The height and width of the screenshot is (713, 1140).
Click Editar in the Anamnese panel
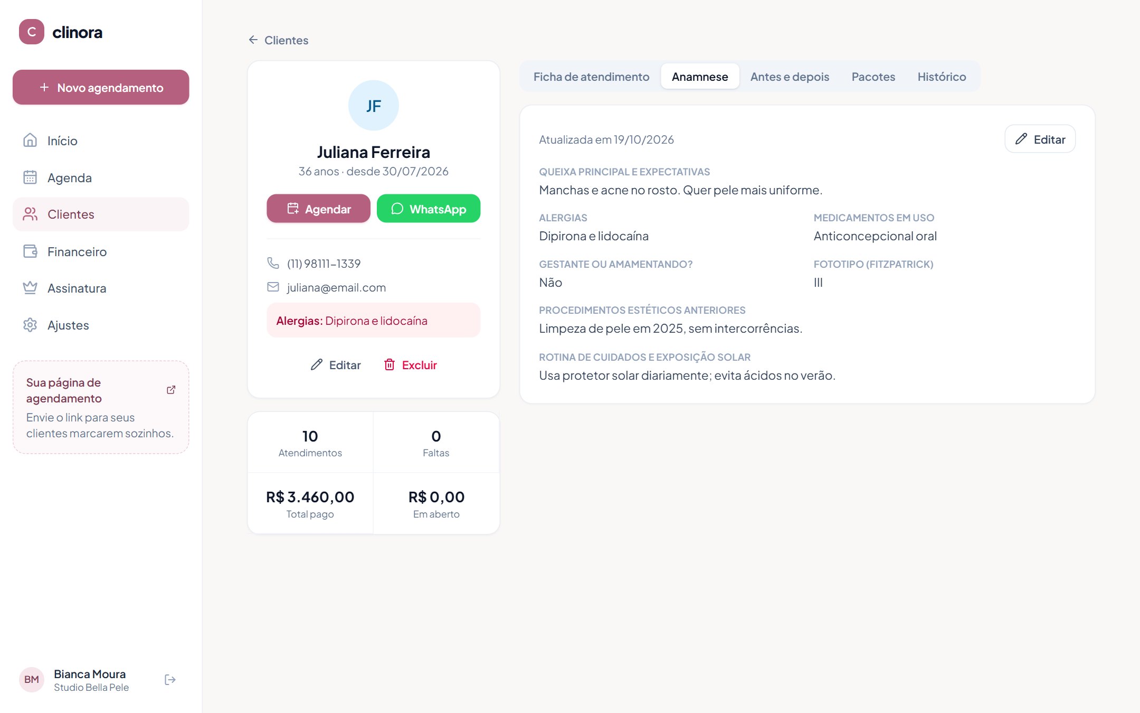[1040, 139]
